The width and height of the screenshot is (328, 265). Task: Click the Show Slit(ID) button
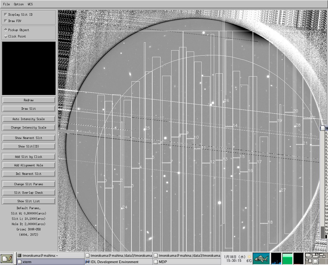29,146
